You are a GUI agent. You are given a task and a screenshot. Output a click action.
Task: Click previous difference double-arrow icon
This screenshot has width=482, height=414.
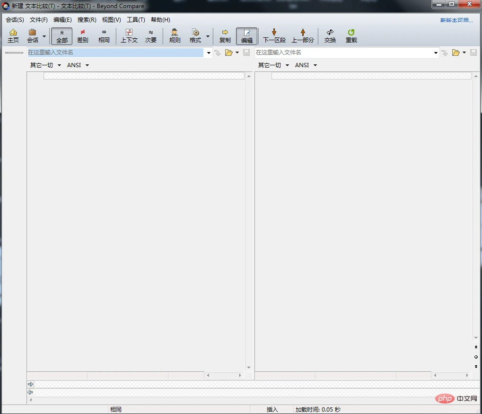[x=476, y=347]
